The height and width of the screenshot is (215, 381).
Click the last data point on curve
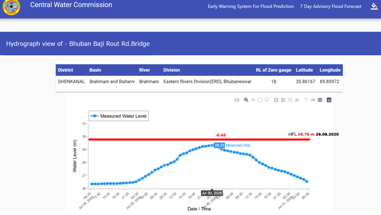(307, 181)
